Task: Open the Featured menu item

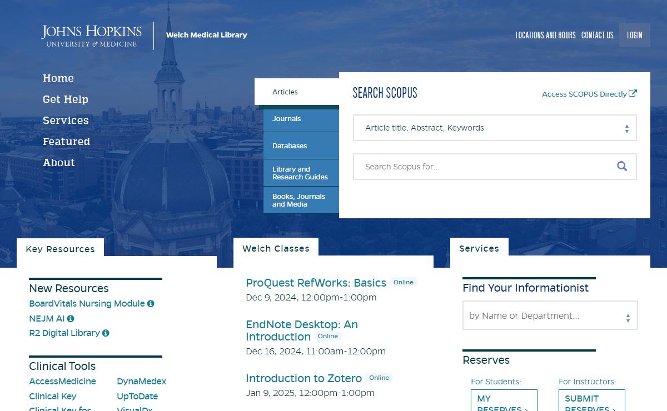Action: 66,142
